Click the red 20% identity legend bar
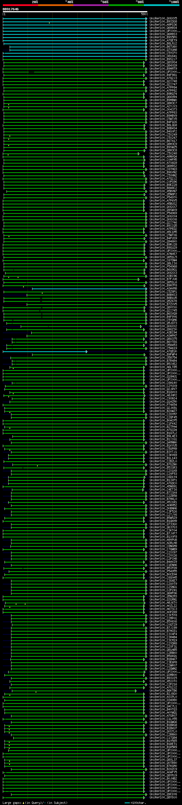The image size is (182, 805). pyautogui.click(x=20, y=5)
